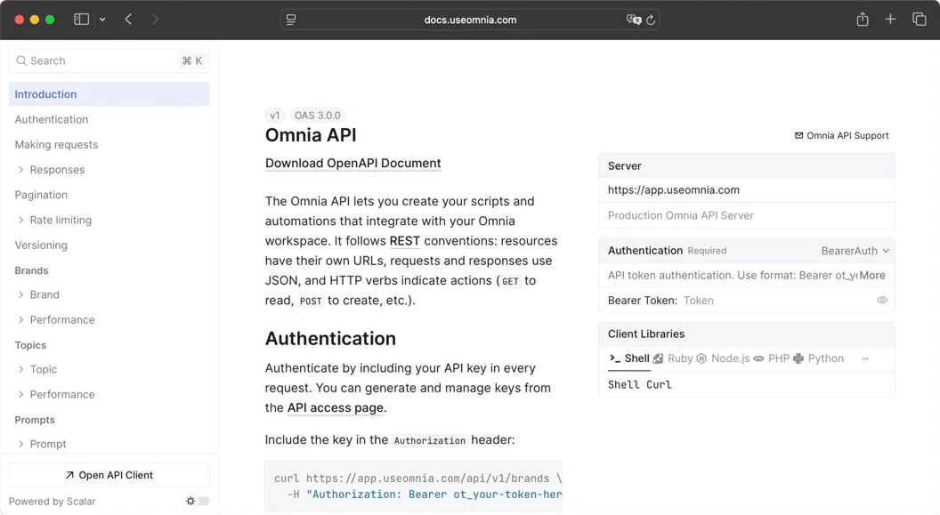Click the translate icon in address bar
Viewport: 940px width, 515px height.
click(x=633, y=20)
